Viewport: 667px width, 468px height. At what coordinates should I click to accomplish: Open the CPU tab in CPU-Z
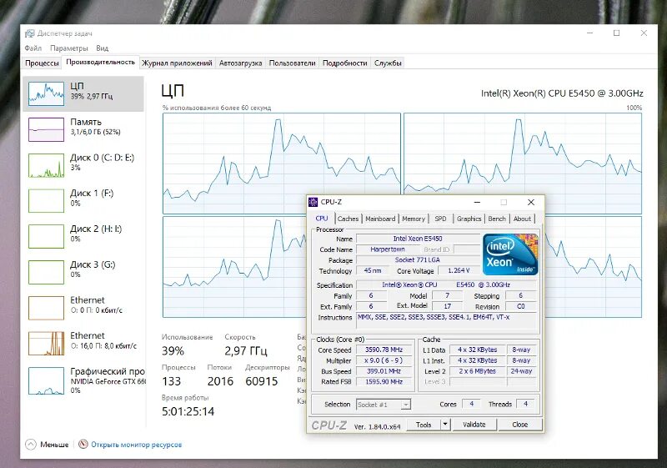[322, 219]
